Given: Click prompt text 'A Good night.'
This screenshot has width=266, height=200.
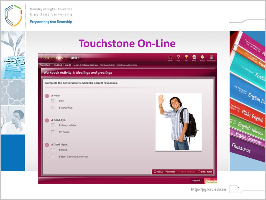Looking at the screenshot, I should pos(59,144).
